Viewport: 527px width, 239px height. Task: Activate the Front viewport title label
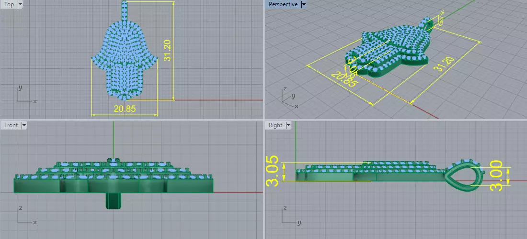coord(11,125)
